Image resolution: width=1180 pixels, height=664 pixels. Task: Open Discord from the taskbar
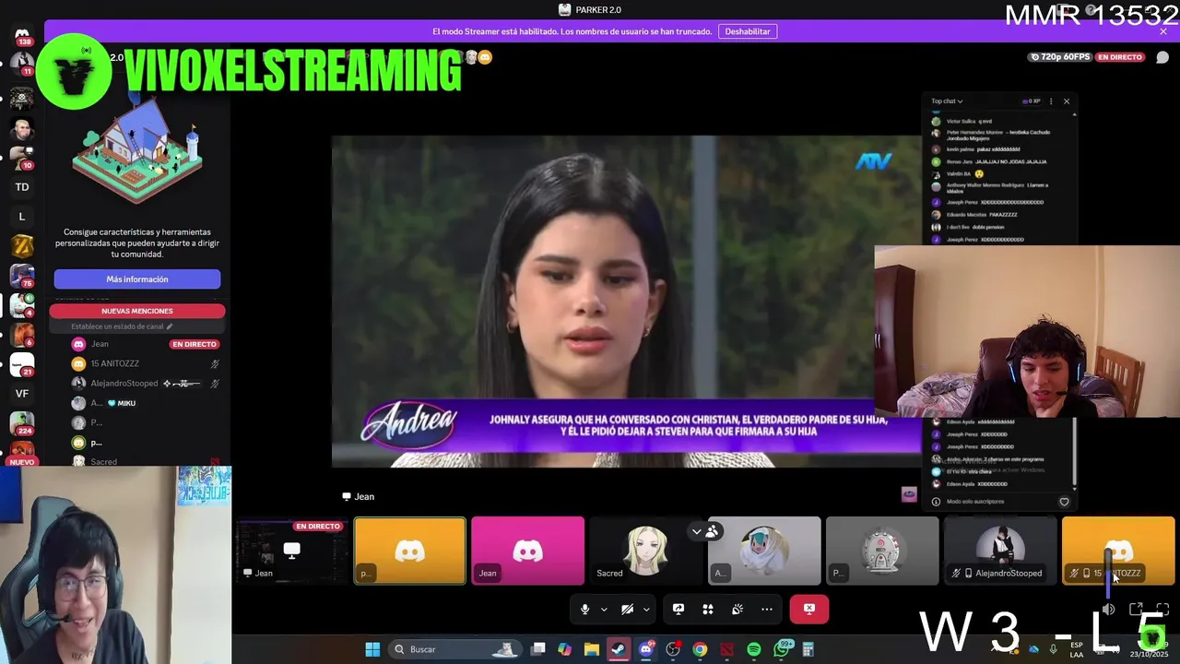(x=646, y=649)
